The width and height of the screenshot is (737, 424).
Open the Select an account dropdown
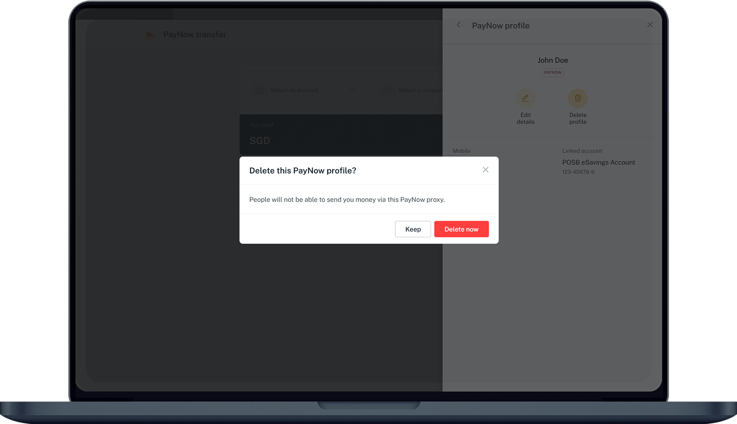coord(304,90)
